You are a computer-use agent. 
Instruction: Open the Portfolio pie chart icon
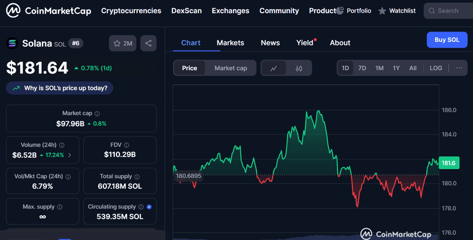click(x=340, y=10)
